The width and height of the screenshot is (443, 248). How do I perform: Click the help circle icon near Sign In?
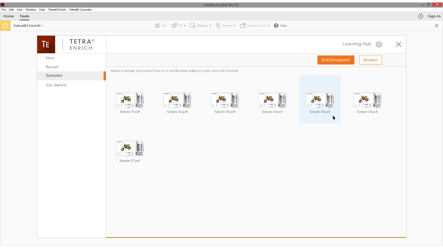coord(421,16)
